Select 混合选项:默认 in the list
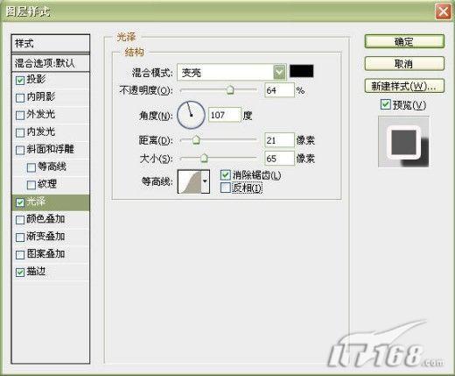Screen dimensions: 455x376 pyautogui.click(x=51, y=63)
